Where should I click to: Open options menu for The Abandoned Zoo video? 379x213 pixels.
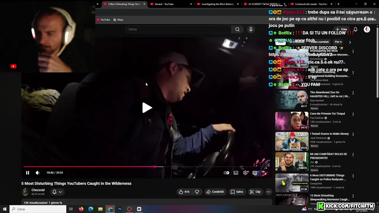tap(353, 93)
